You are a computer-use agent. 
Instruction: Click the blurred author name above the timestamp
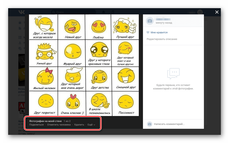tap(163, 19)
